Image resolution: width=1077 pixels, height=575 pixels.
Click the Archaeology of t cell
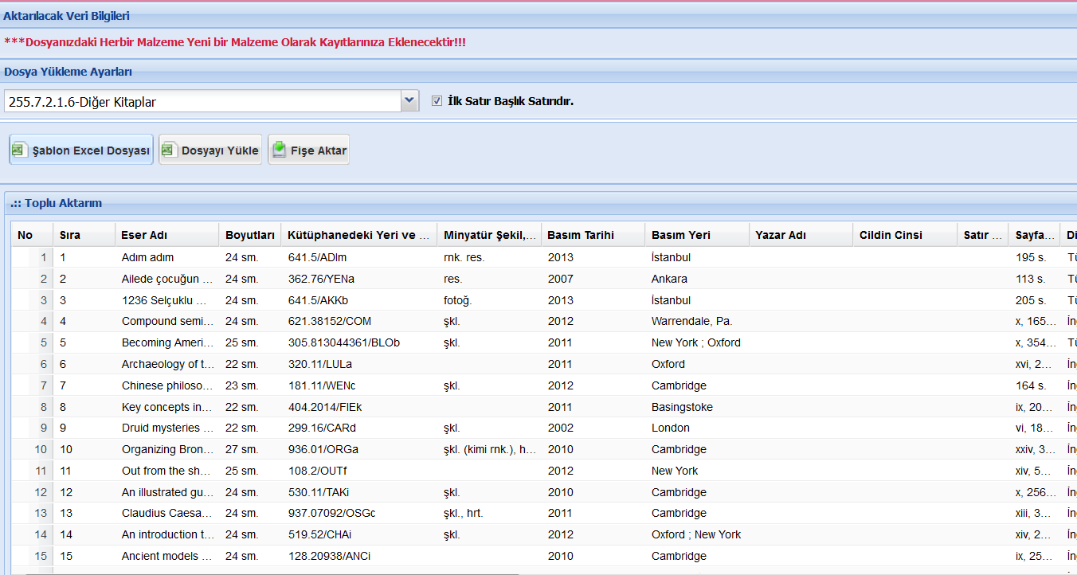(x=167, y=364)
